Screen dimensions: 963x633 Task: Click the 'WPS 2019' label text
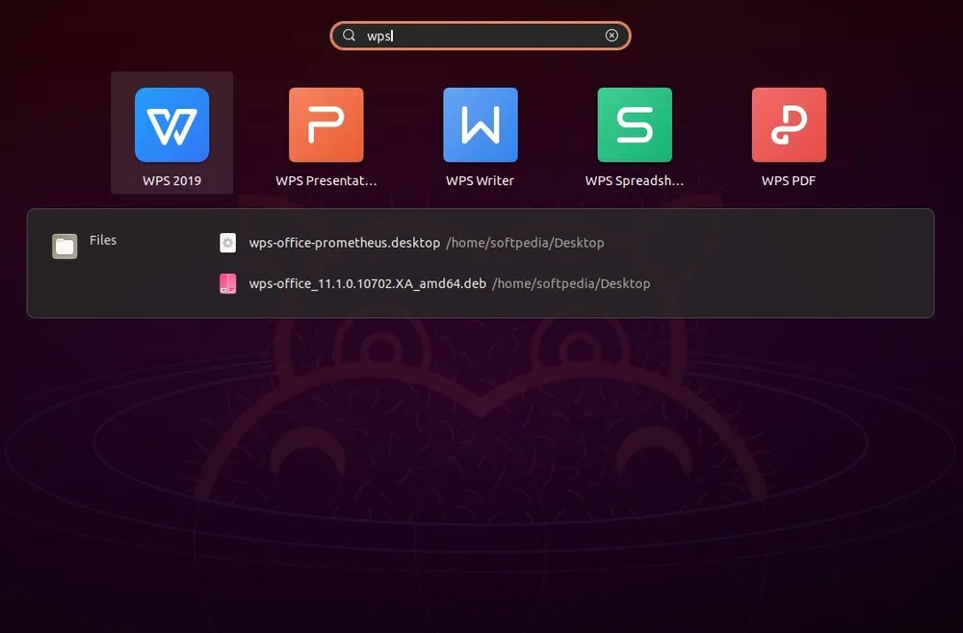click(x=172, y=181)
